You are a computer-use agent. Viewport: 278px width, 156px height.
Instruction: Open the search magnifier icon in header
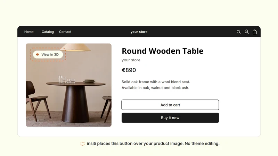(x=239, y=32)
